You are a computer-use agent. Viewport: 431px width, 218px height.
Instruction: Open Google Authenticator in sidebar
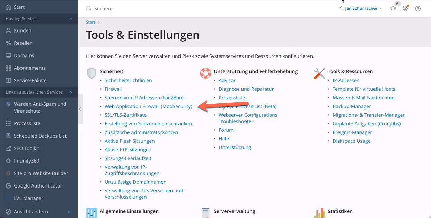(x=38, y=186)
